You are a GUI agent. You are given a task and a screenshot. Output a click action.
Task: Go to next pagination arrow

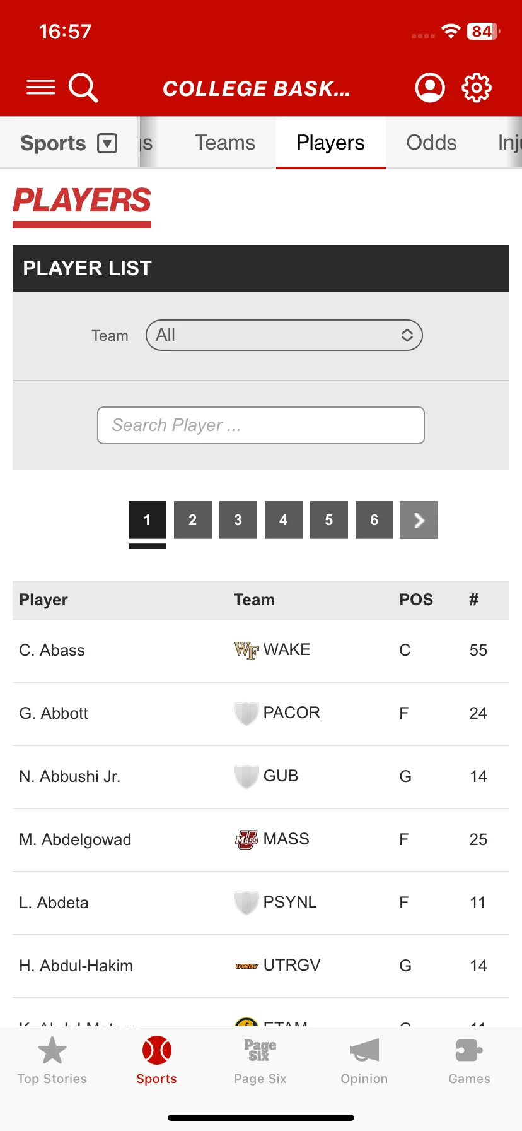[x=419, y=520]
